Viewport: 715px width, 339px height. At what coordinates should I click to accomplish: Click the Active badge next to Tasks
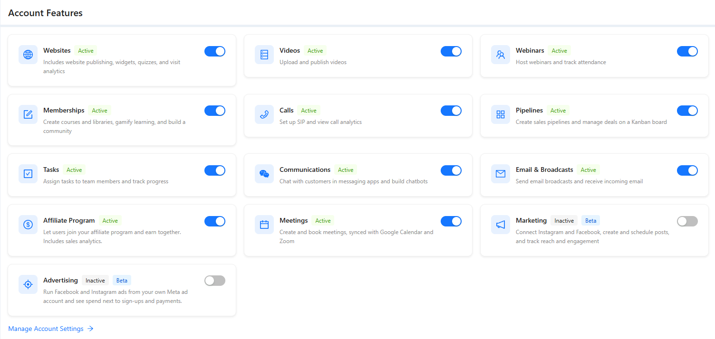tap(74, 170)
